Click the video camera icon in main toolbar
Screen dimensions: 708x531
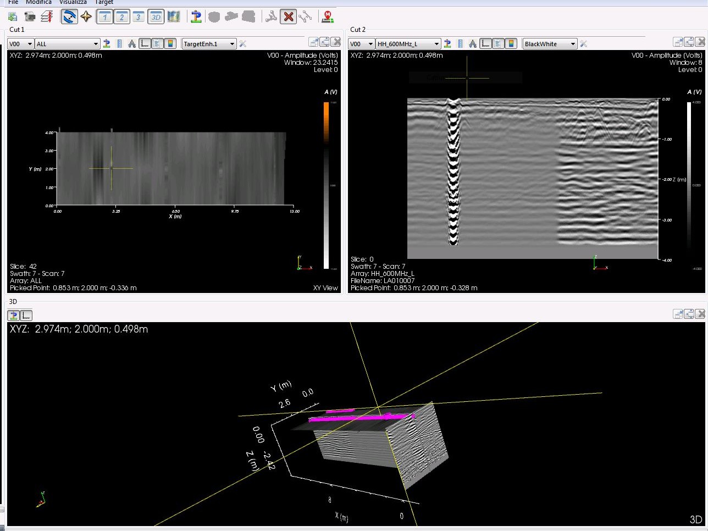click(x=30, y=17)
